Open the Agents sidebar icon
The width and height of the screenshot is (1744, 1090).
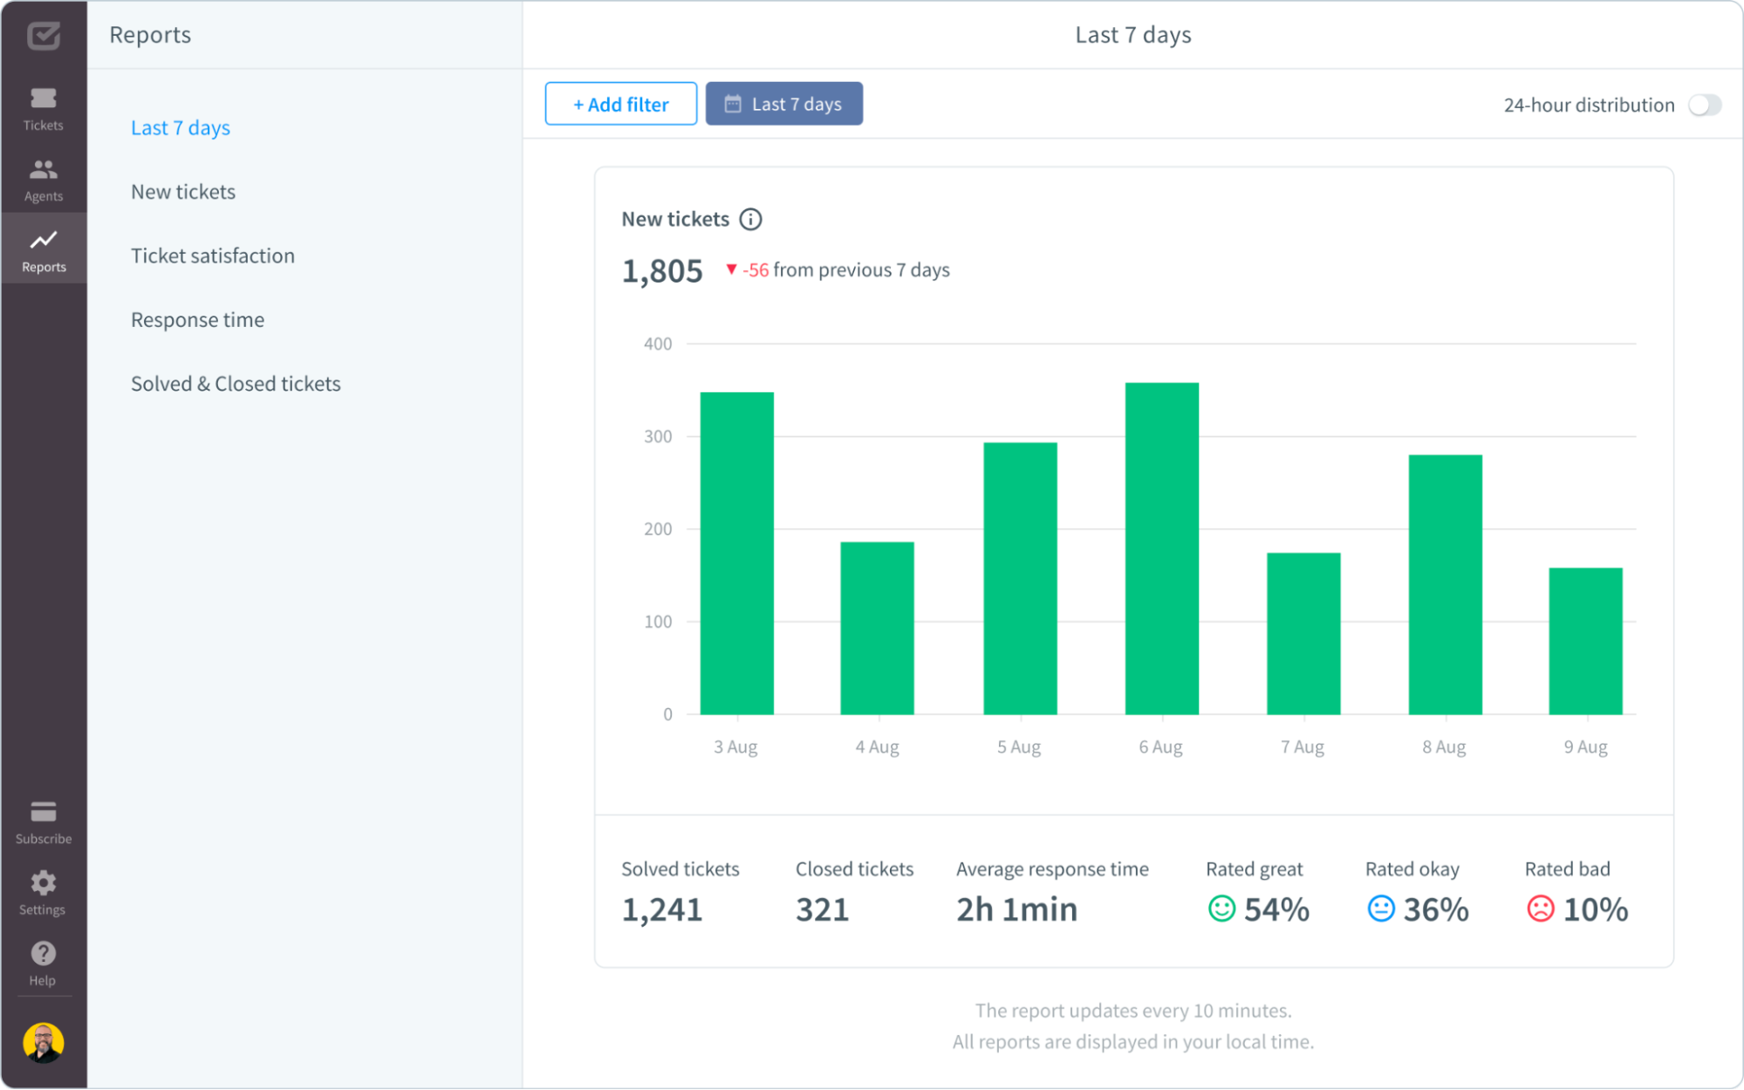[x=43, y=179]
